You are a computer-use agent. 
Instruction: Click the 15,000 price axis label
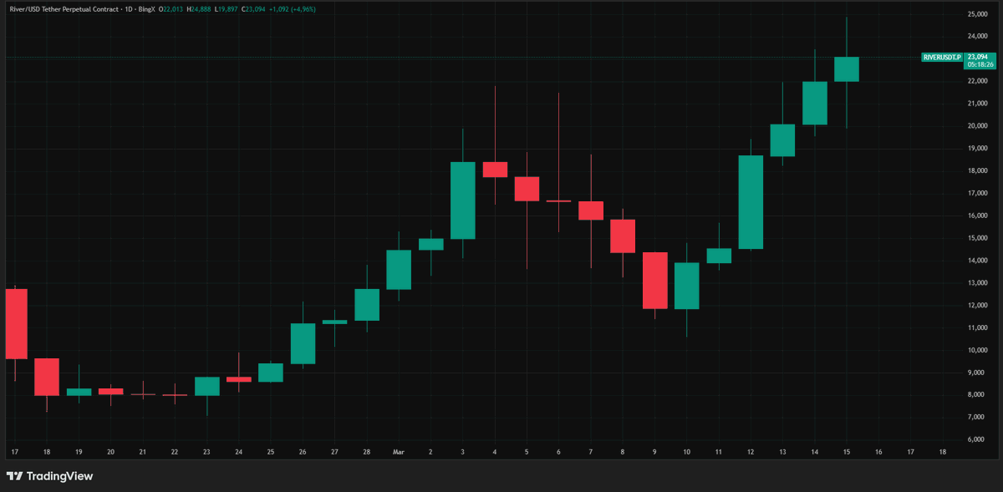[x=977, y=238]
